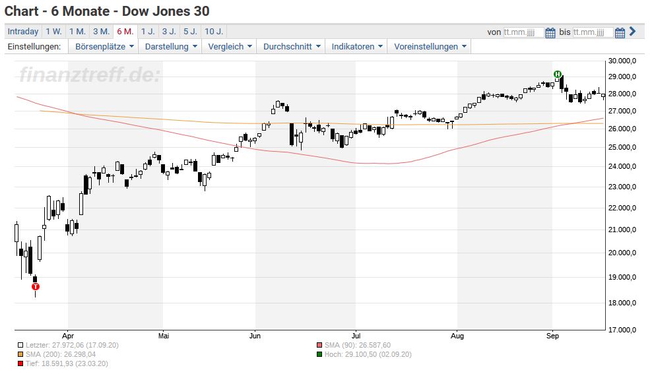Click the 'Chart - 6 Monate - Dow Jones 30' heading
652x374 pixels.
[x=107, y=11]
